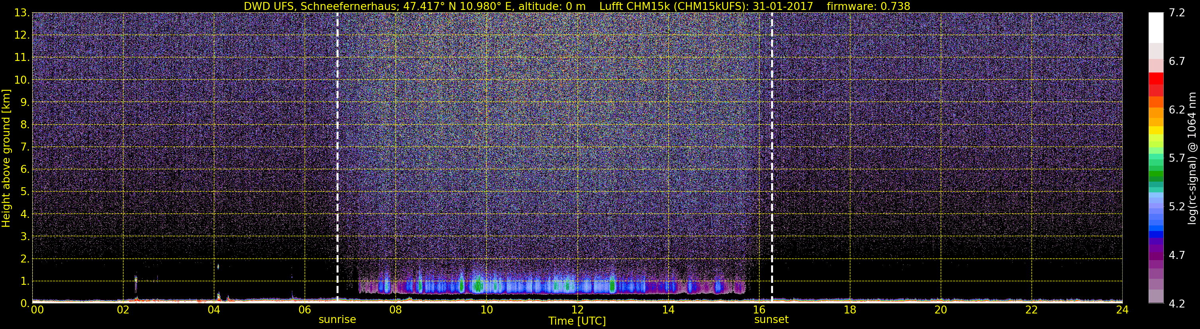
Task: Click the colorbar tick value '7.2'
Action: tap(1177, 13)
